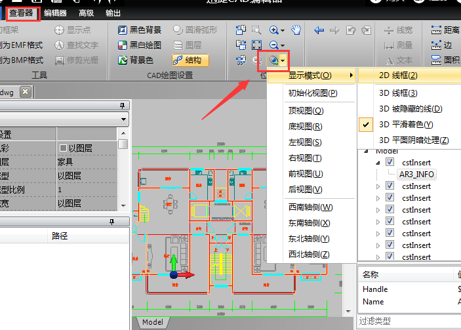461x330 pixels.
Task: Select the pan hand tool
Action: [296, 30]
